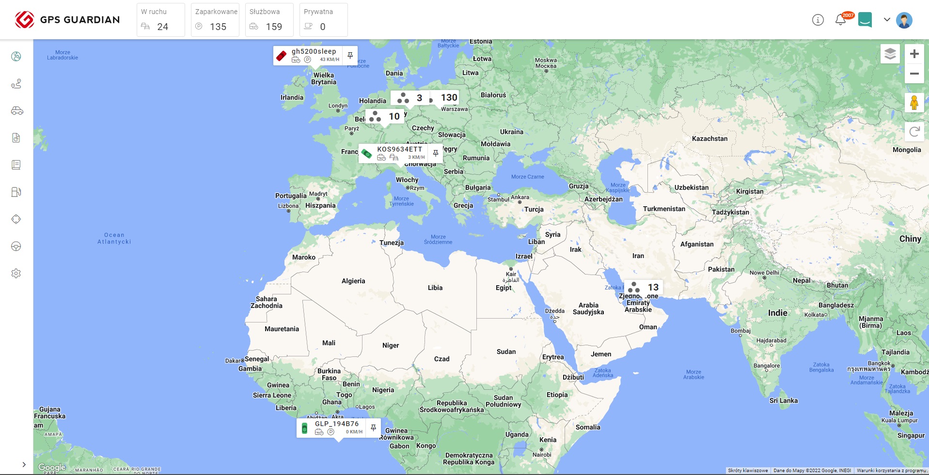
Task: Open the reports document icon in sidebar
Action: [x=16, y=138]
